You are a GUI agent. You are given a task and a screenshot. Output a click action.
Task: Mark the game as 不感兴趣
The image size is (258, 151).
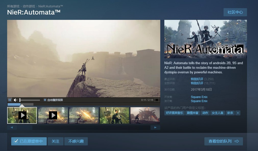click(76, 141)
